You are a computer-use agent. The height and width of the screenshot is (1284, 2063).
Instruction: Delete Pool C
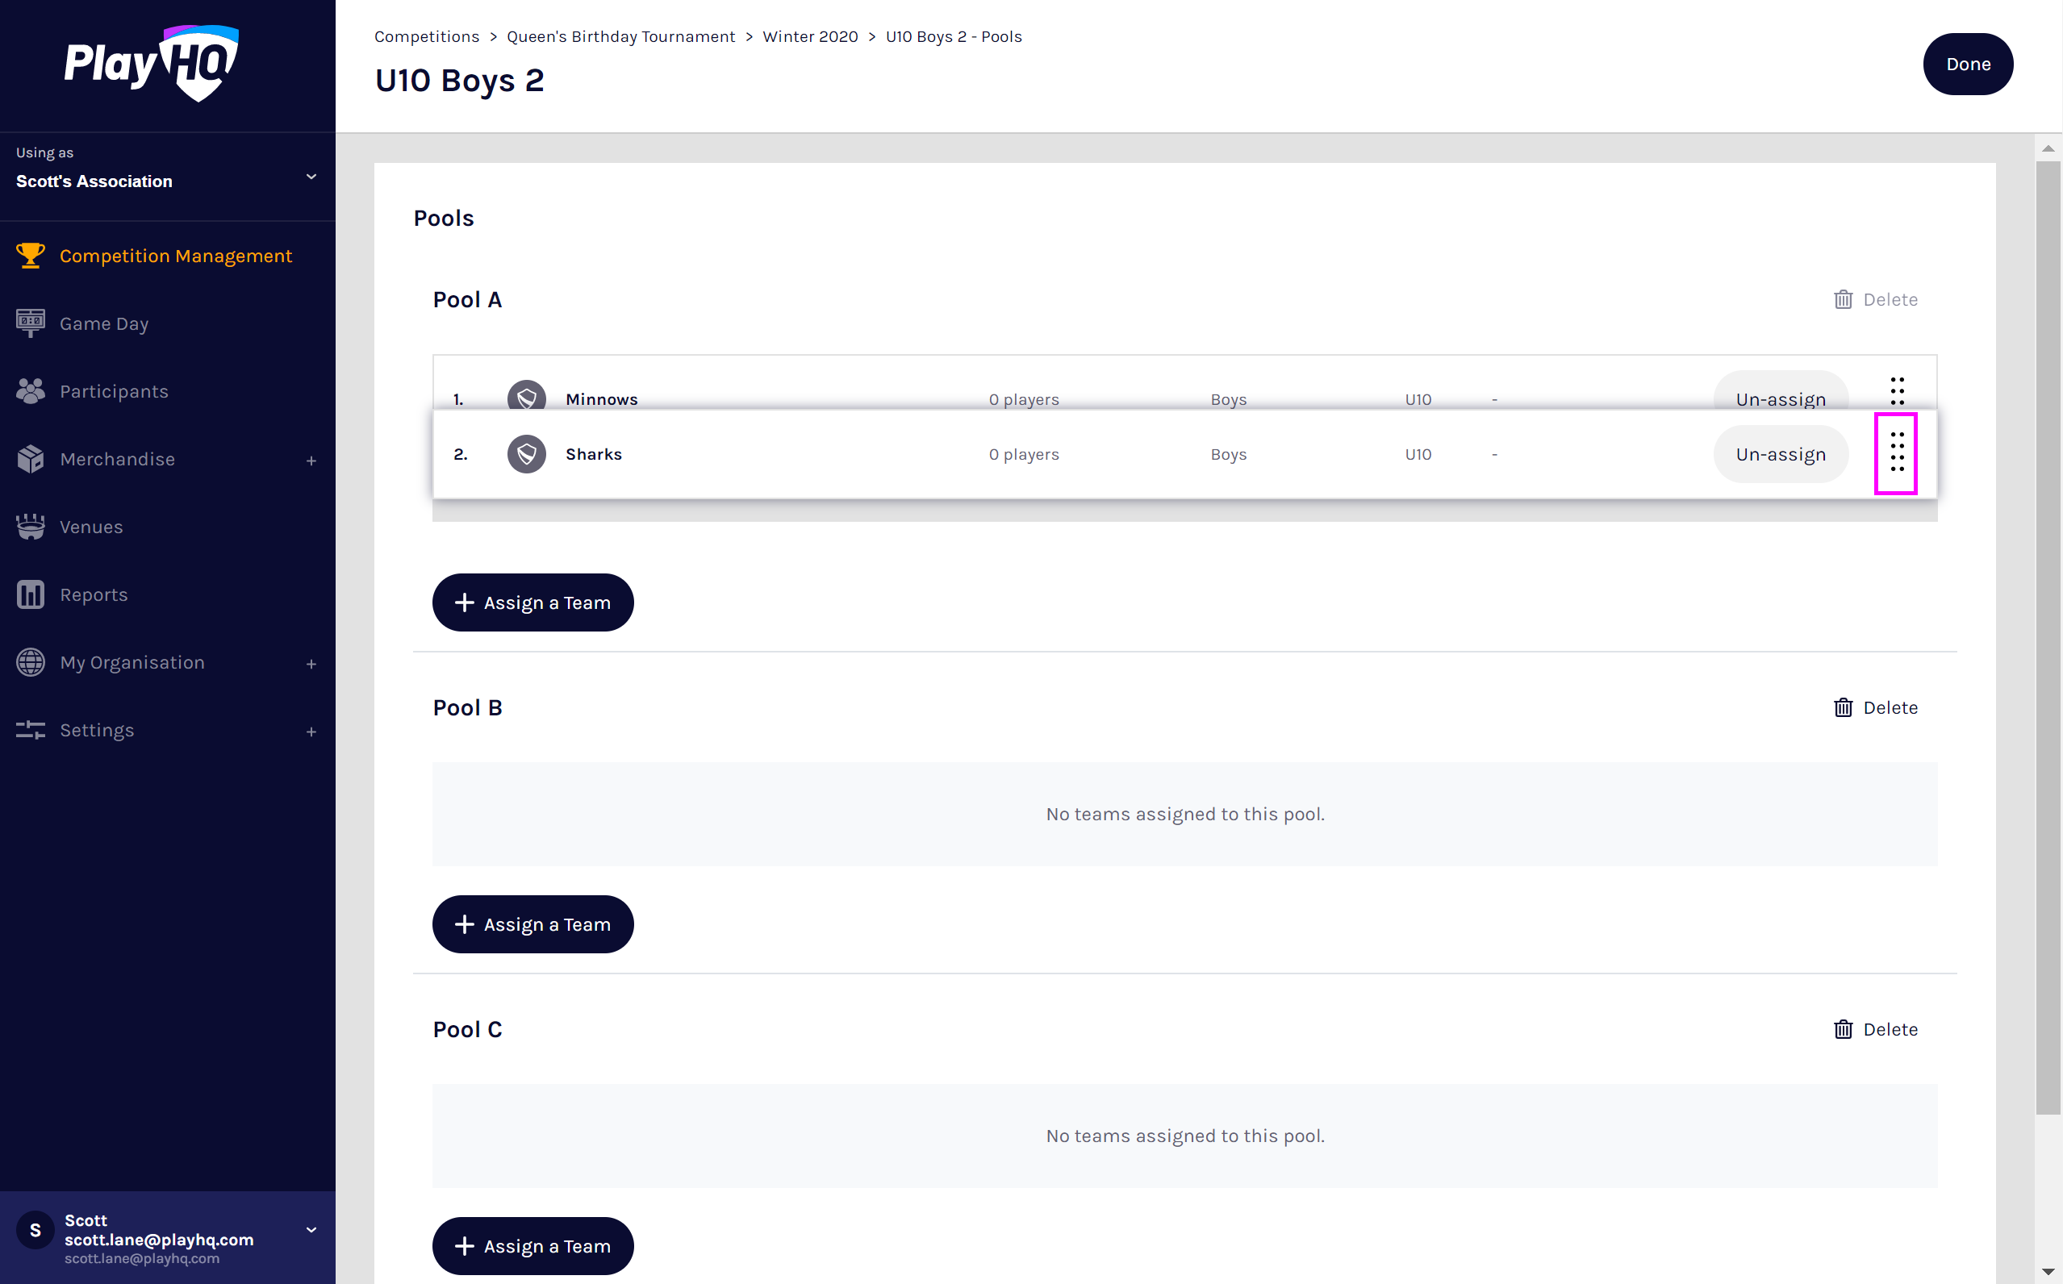pyautogui.click(x=1875, y=1029)
